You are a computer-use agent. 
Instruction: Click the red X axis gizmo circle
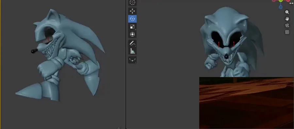click(288, 1)
